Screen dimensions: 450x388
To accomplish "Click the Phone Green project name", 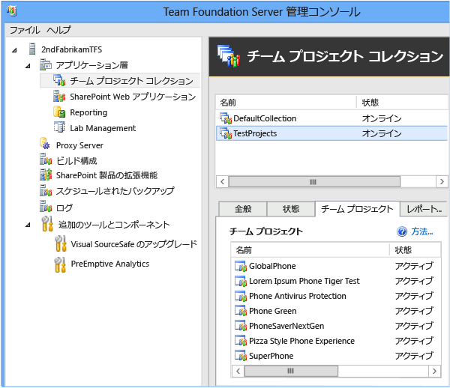I will click(x=273, y=311).
